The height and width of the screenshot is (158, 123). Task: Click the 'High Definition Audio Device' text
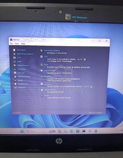(x=59, y=98)
